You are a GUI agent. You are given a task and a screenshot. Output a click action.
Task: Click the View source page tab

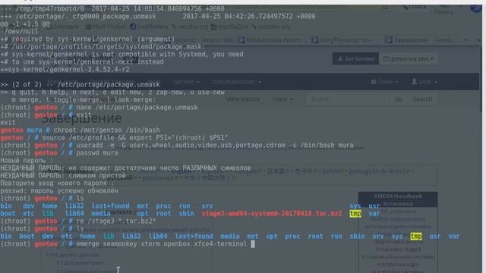pos(243,99)
